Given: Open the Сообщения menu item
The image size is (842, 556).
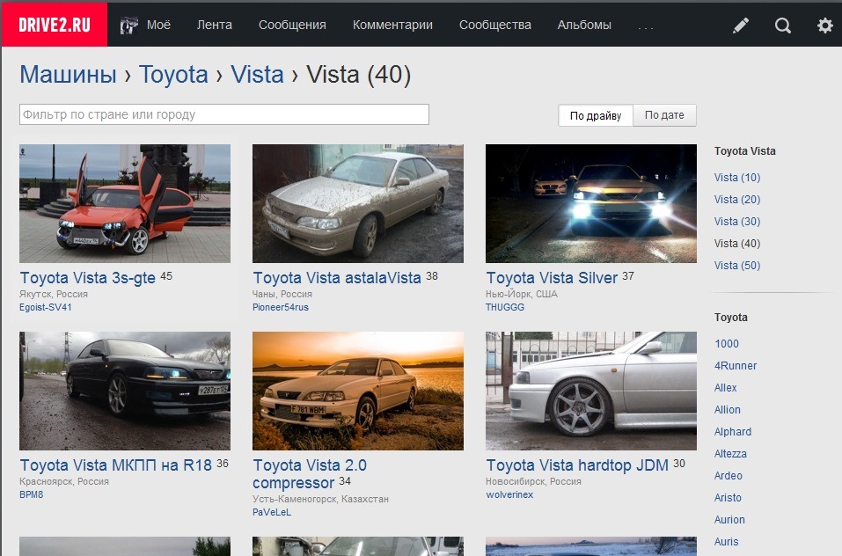Looking at the screenshot, I should point(291,26).
